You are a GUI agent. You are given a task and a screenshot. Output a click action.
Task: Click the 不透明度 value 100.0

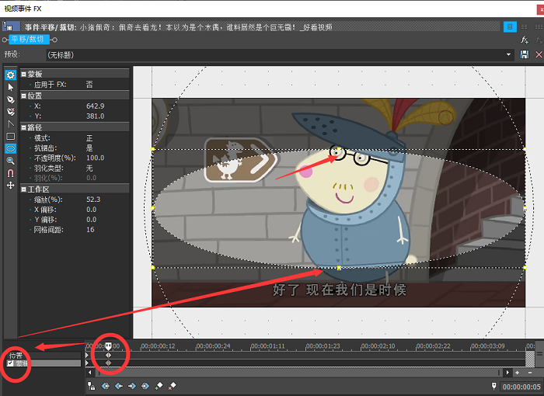(95, 158)
